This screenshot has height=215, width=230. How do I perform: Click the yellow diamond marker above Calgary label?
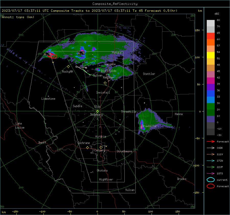pos(101,147)
